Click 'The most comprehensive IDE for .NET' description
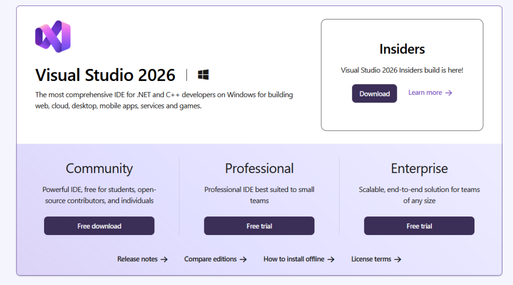 tap(164, 100)
